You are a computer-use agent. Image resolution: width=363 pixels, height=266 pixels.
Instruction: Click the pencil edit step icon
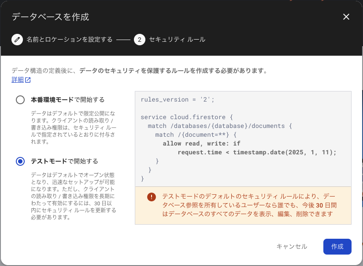tap(17, 40)
